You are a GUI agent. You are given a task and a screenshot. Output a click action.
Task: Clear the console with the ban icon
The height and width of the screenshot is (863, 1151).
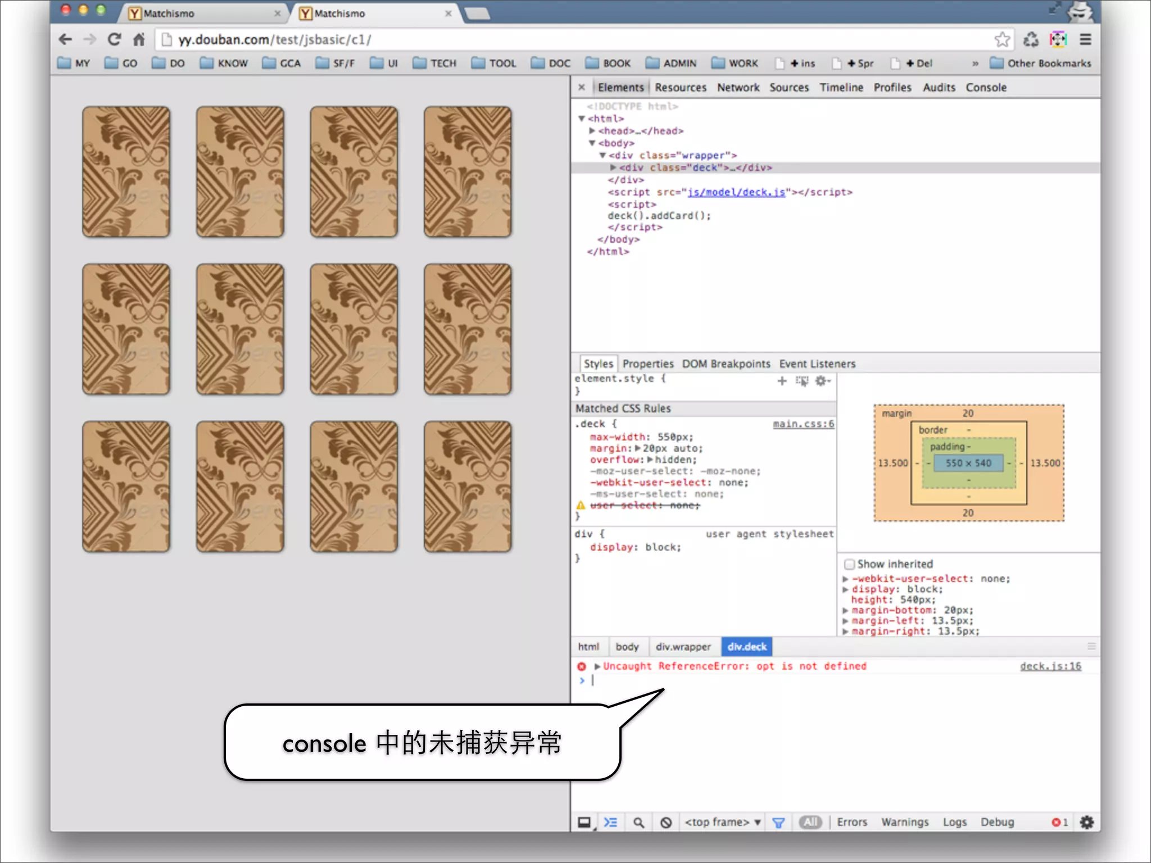coord(666,823)
